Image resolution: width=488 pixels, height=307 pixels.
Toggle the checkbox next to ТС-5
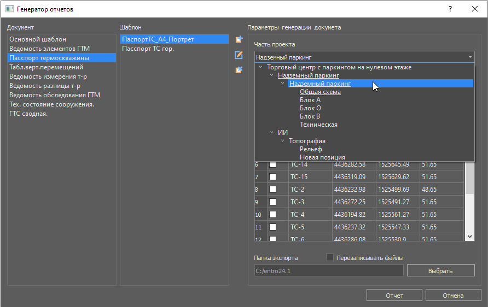tap(272, 227)
